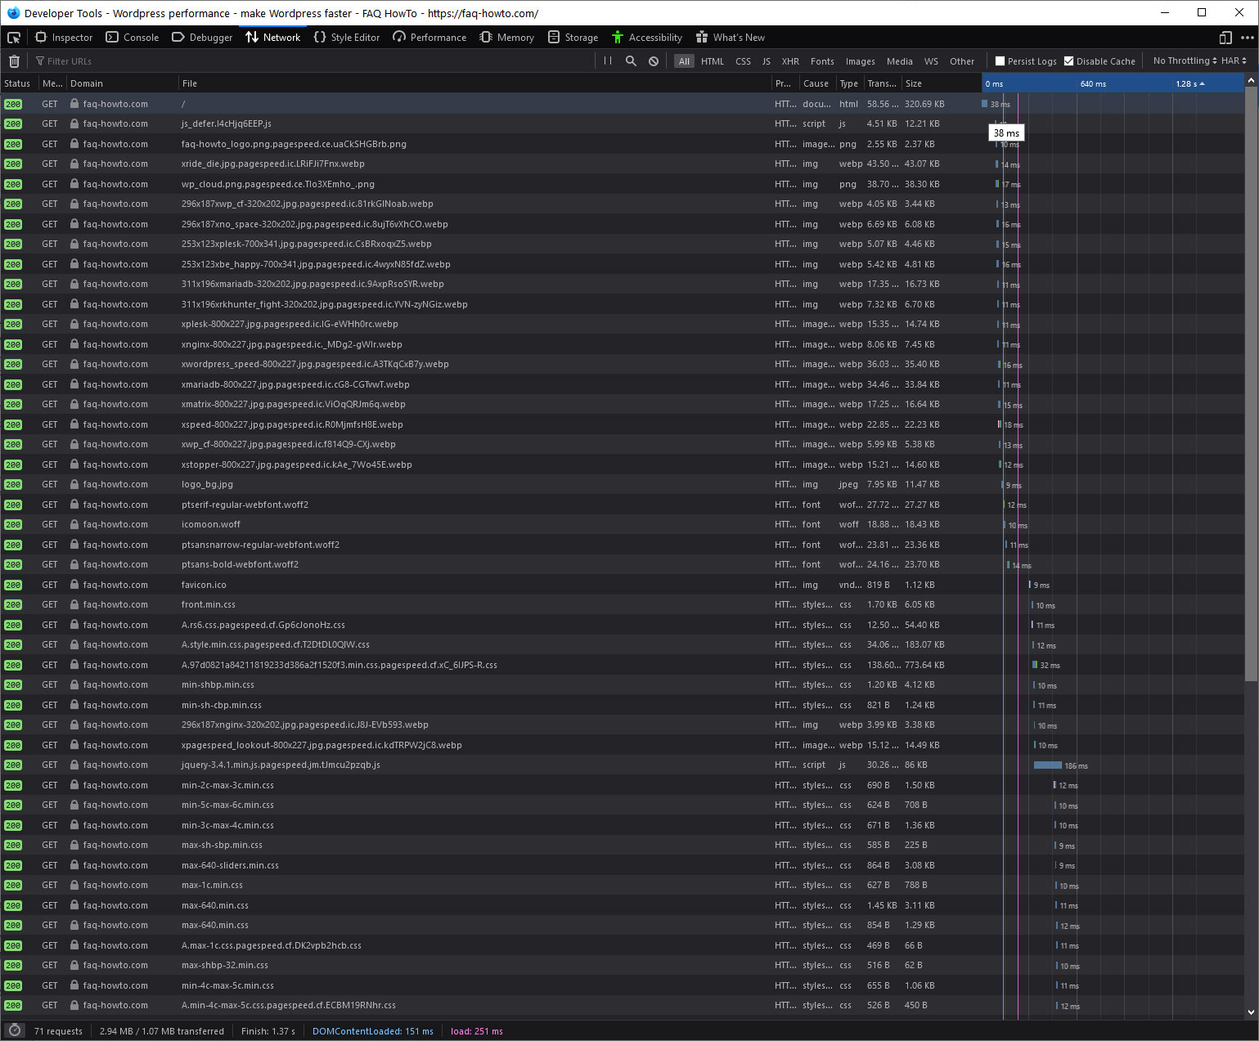Filter requests by CSS
Image resolution: width=1259 pixels, height=1041 pixels.
743,61
